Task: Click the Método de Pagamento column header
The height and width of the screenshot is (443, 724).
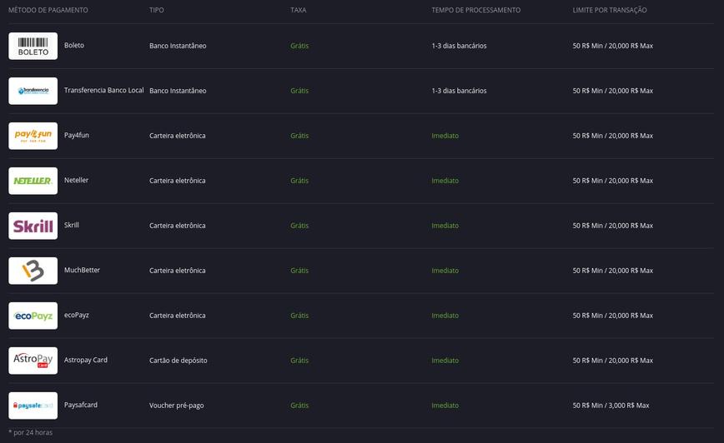Action: [48, 10]
